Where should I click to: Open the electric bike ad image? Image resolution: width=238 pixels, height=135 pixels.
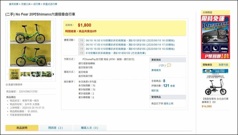pyautogui.click(x=215, y=82)
